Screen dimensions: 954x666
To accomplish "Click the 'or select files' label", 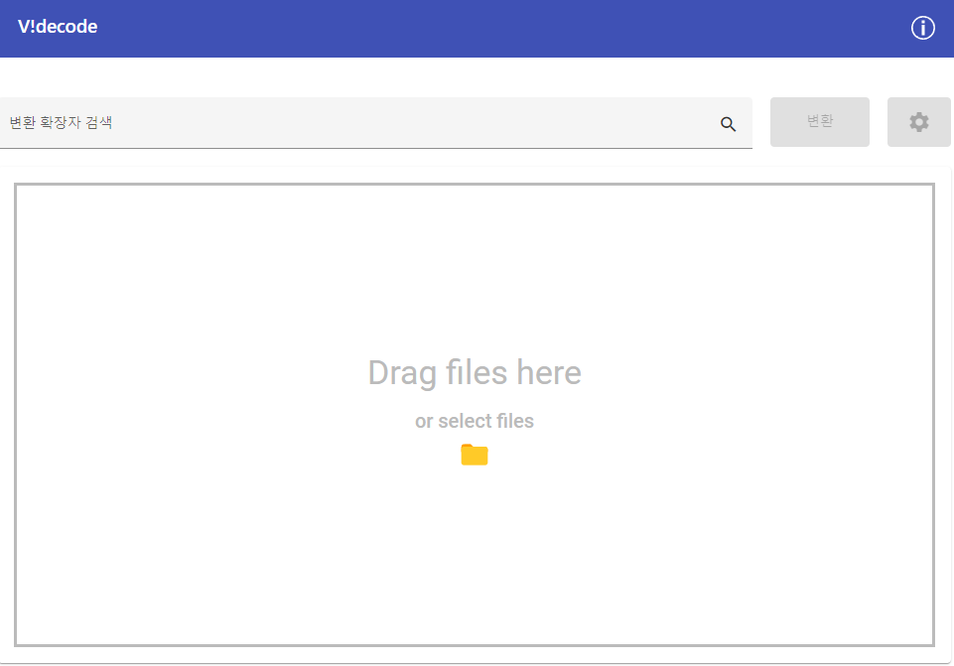I will click(475, 421).
